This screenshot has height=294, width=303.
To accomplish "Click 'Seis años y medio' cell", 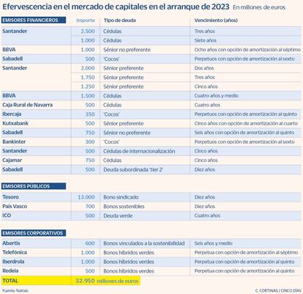I will (213, 243).
